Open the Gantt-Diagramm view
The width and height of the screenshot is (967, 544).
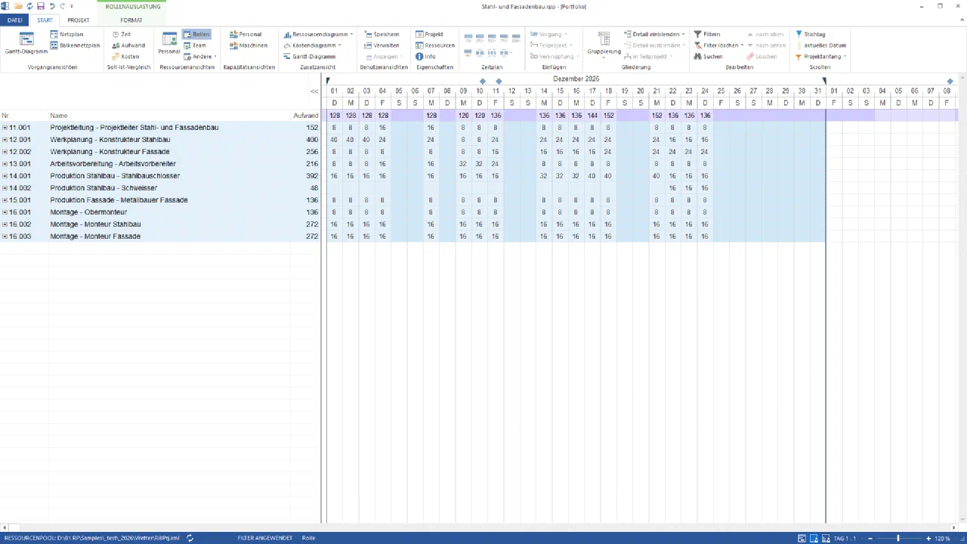pos(26,43)
